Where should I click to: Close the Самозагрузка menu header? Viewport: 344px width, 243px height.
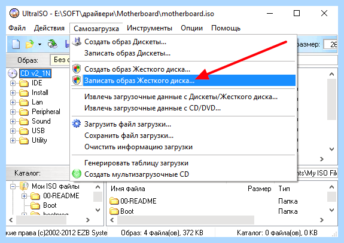coord(96,29)
